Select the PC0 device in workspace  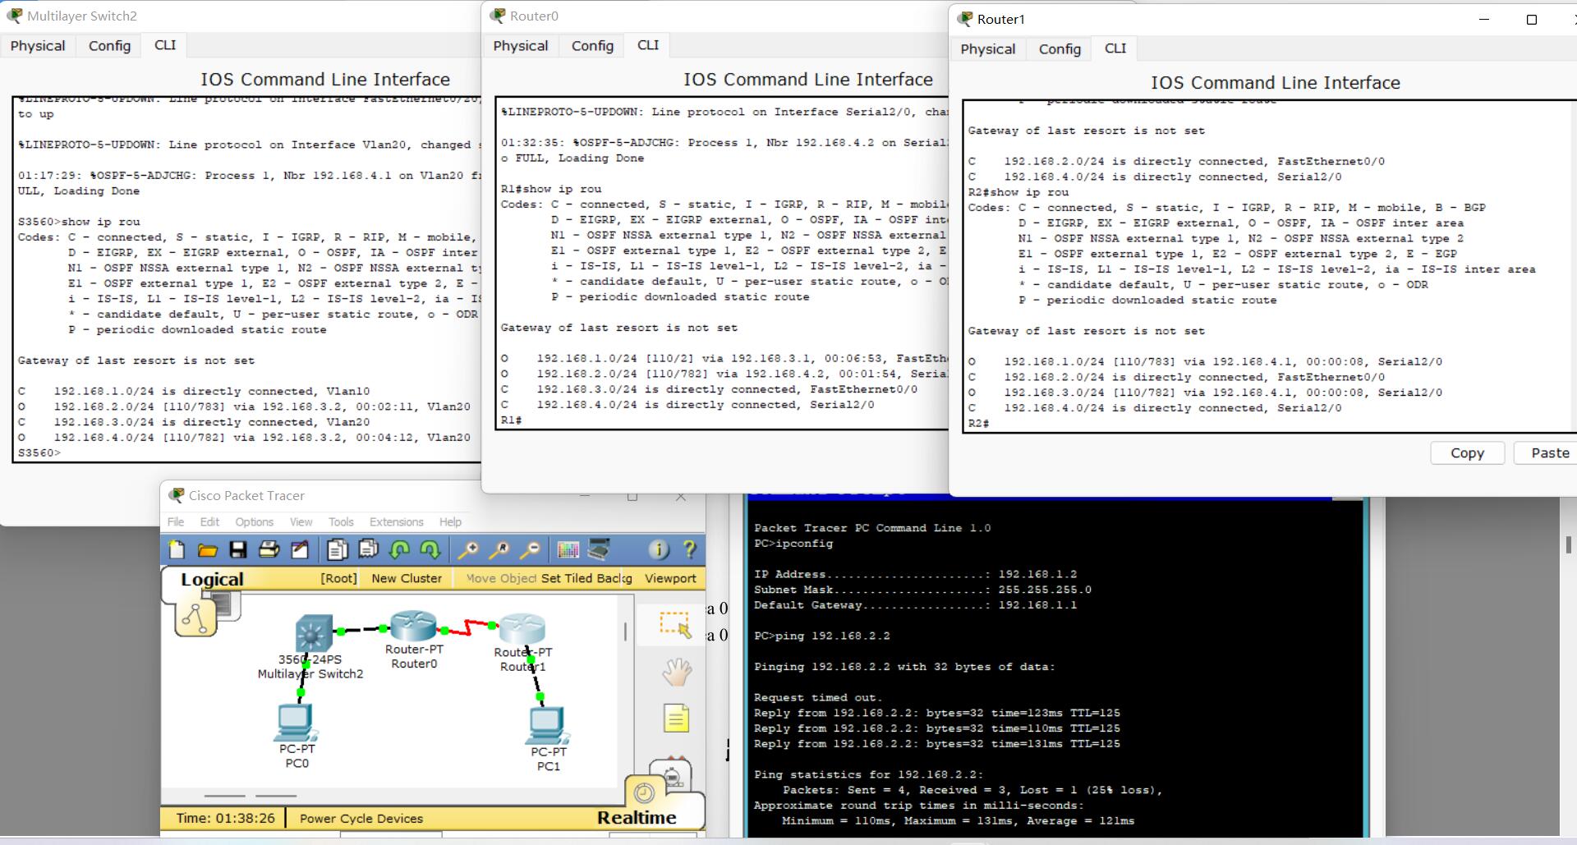click(296, 723)
